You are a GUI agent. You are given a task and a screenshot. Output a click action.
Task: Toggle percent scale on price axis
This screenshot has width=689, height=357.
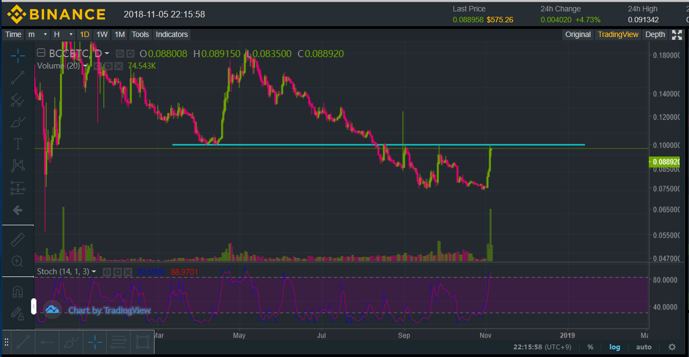[590, 347]
